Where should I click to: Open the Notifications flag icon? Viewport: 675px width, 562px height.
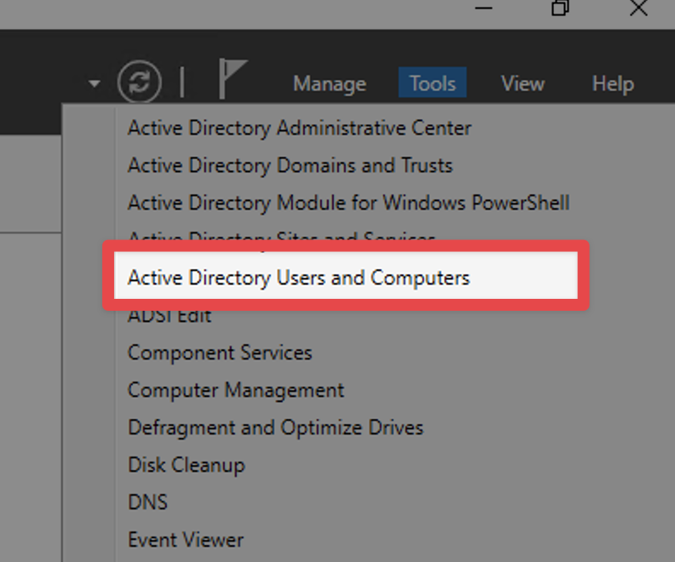231,81
